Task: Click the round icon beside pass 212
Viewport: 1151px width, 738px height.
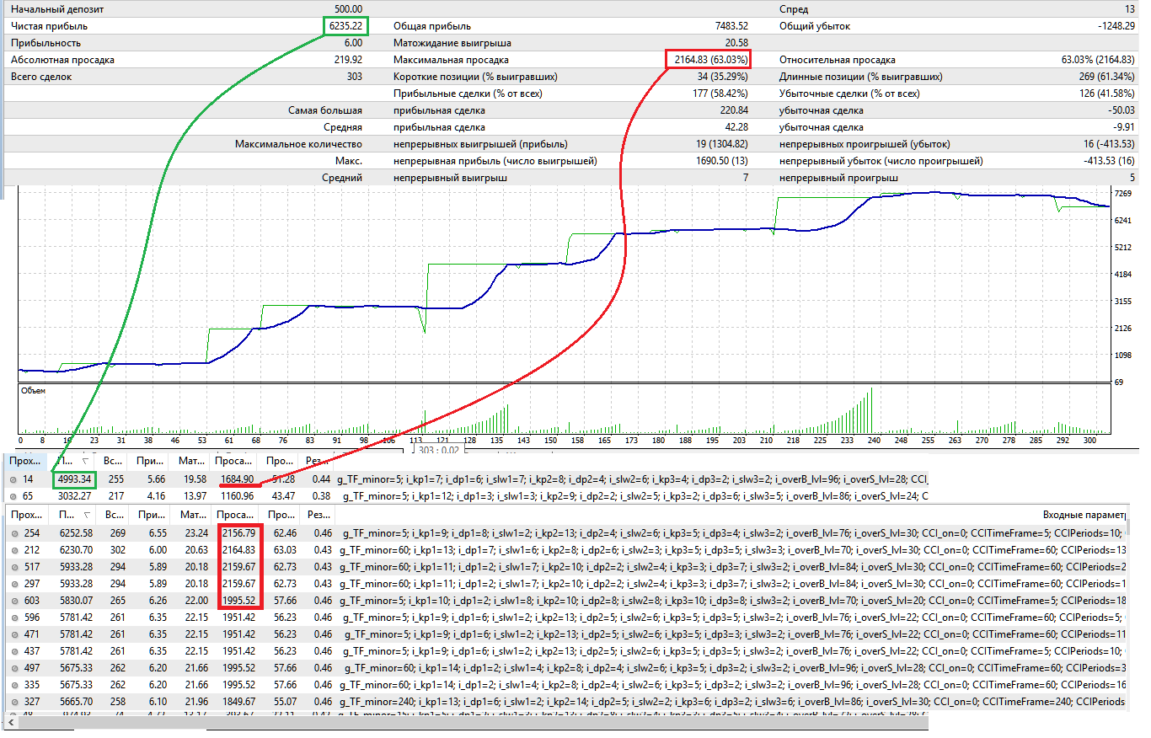Action: tap(13, 549)
